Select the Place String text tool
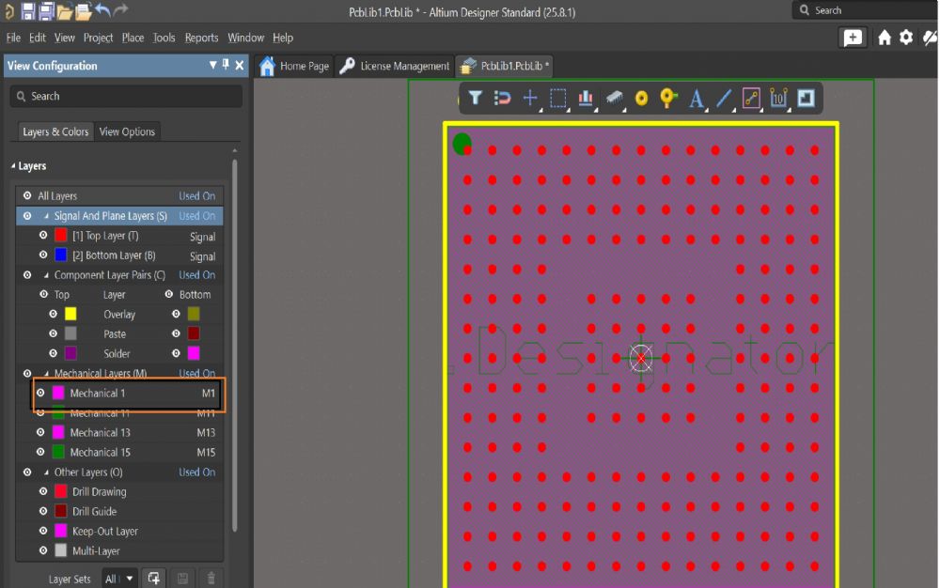Image resolution: width=940 pixels, height=588 pixels. (x=697, y=98)
